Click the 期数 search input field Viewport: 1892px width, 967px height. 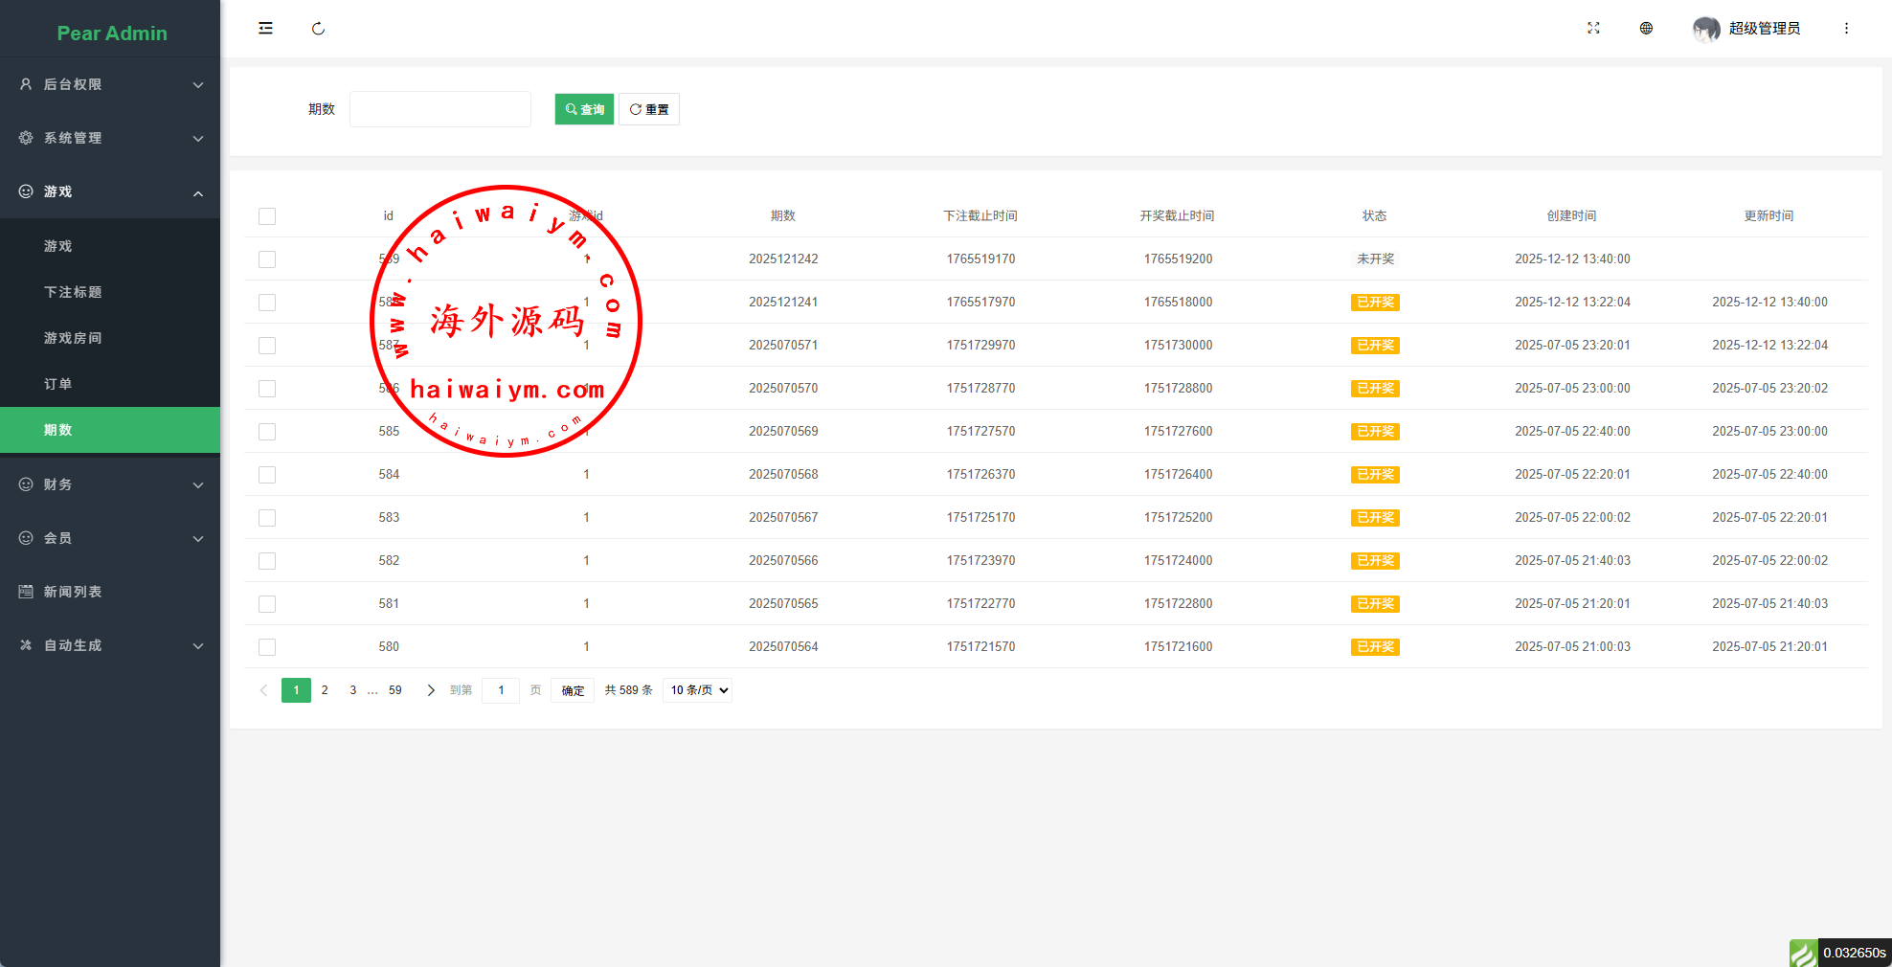pos(440,109)
